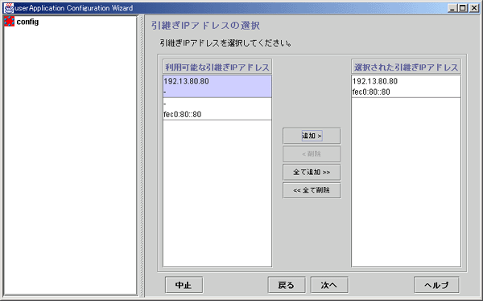Maximize the userApplication Configuration Wizard window

pos(462,8)
